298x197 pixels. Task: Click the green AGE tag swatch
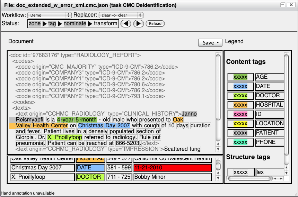tap(240, 77)
